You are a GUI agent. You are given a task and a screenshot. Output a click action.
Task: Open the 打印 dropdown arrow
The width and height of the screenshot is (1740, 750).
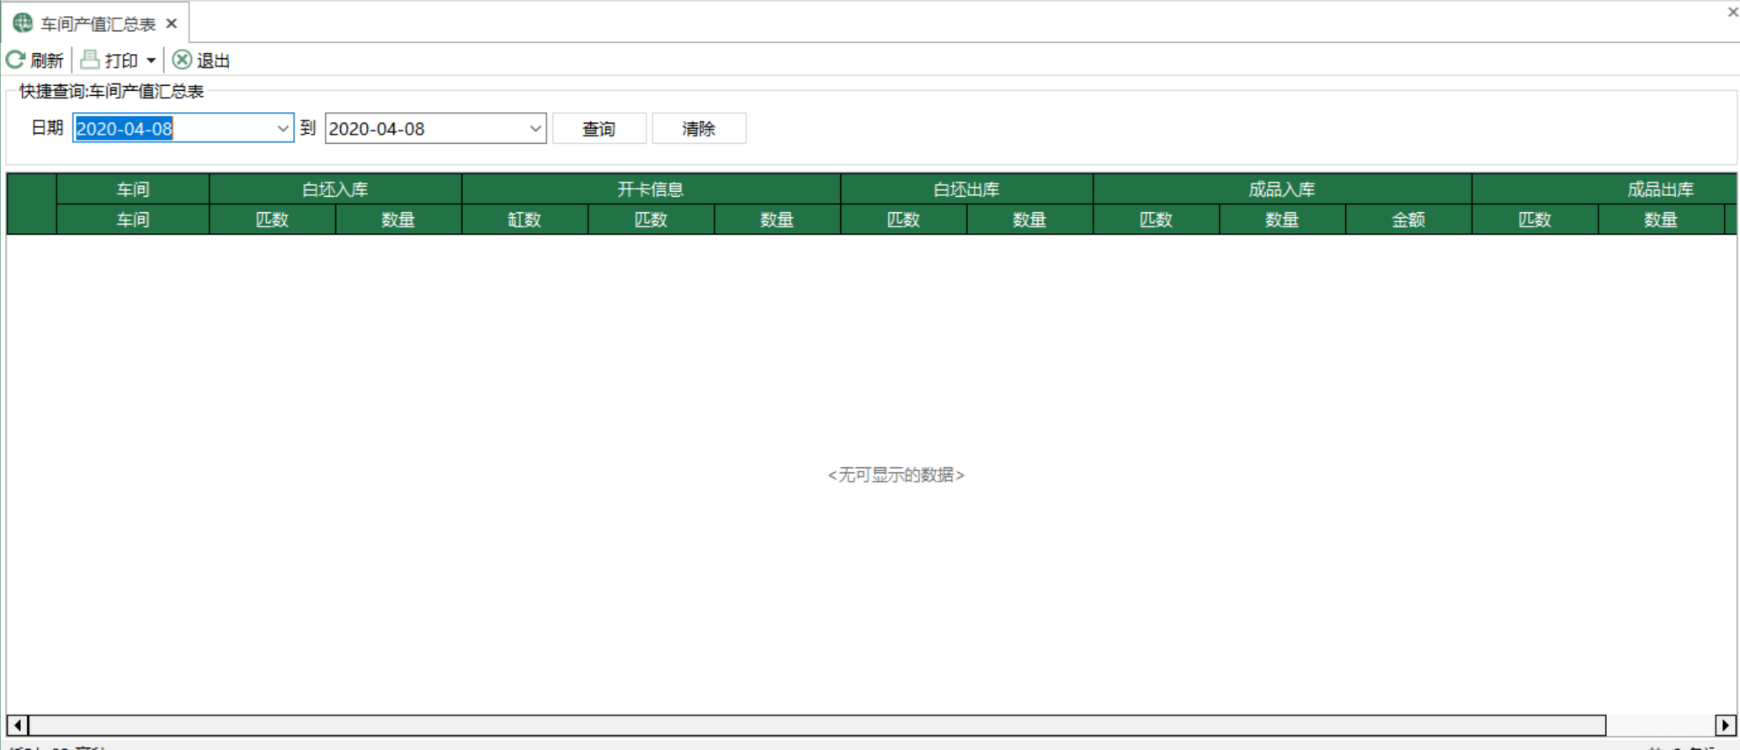151,61
